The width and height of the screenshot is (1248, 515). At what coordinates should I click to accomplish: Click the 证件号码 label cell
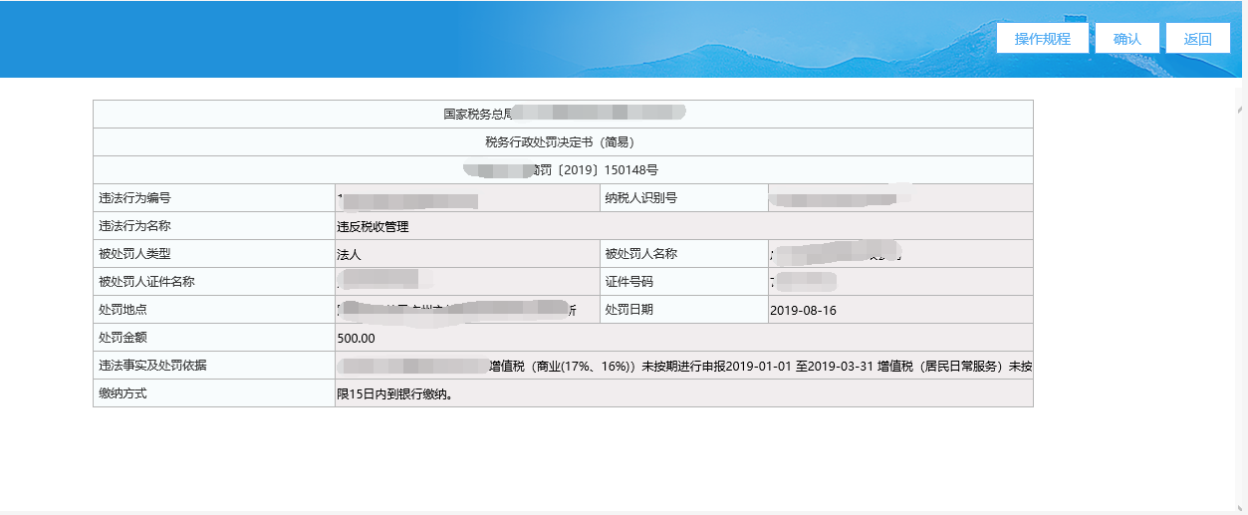click(x=628, y=282)
